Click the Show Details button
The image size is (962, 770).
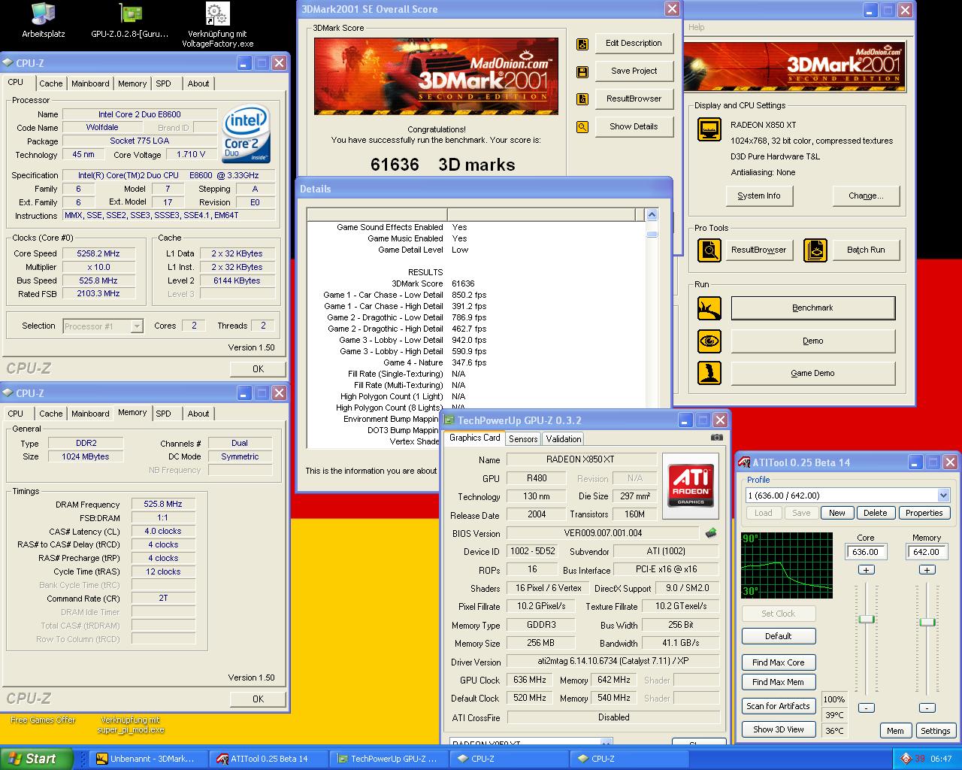point(634,126)
